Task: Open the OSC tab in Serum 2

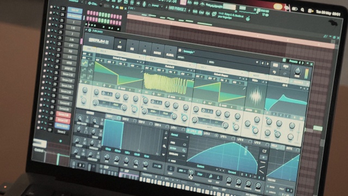Action: click(120, 45)
